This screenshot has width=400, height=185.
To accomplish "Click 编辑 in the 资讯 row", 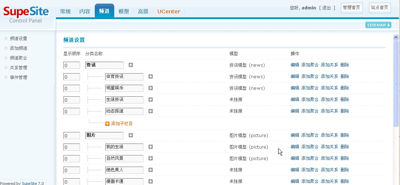I will [295, 65].
